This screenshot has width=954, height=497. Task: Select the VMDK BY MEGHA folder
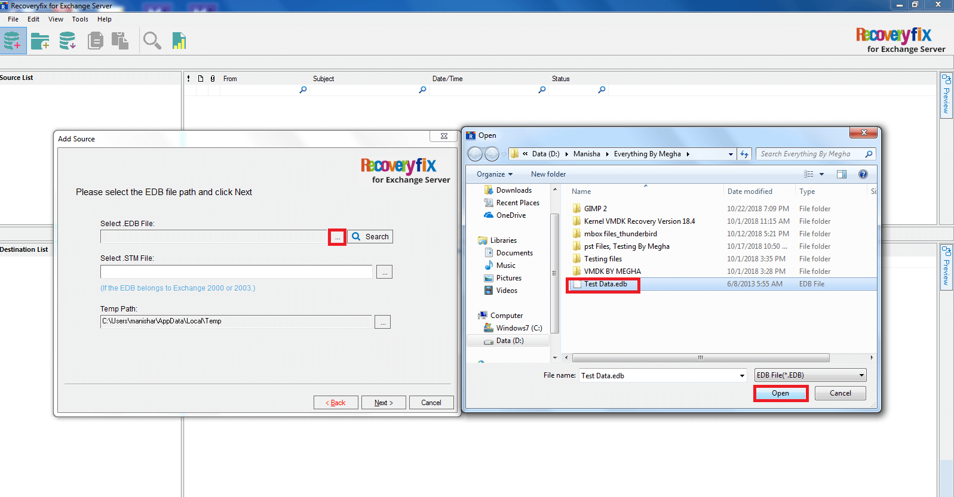pyautogui.click(x=612, y=271)
